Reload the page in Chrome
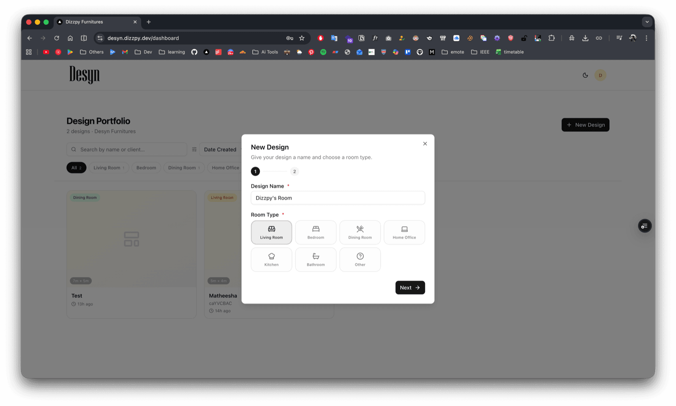676x406 pixels. tap(57, 38)
